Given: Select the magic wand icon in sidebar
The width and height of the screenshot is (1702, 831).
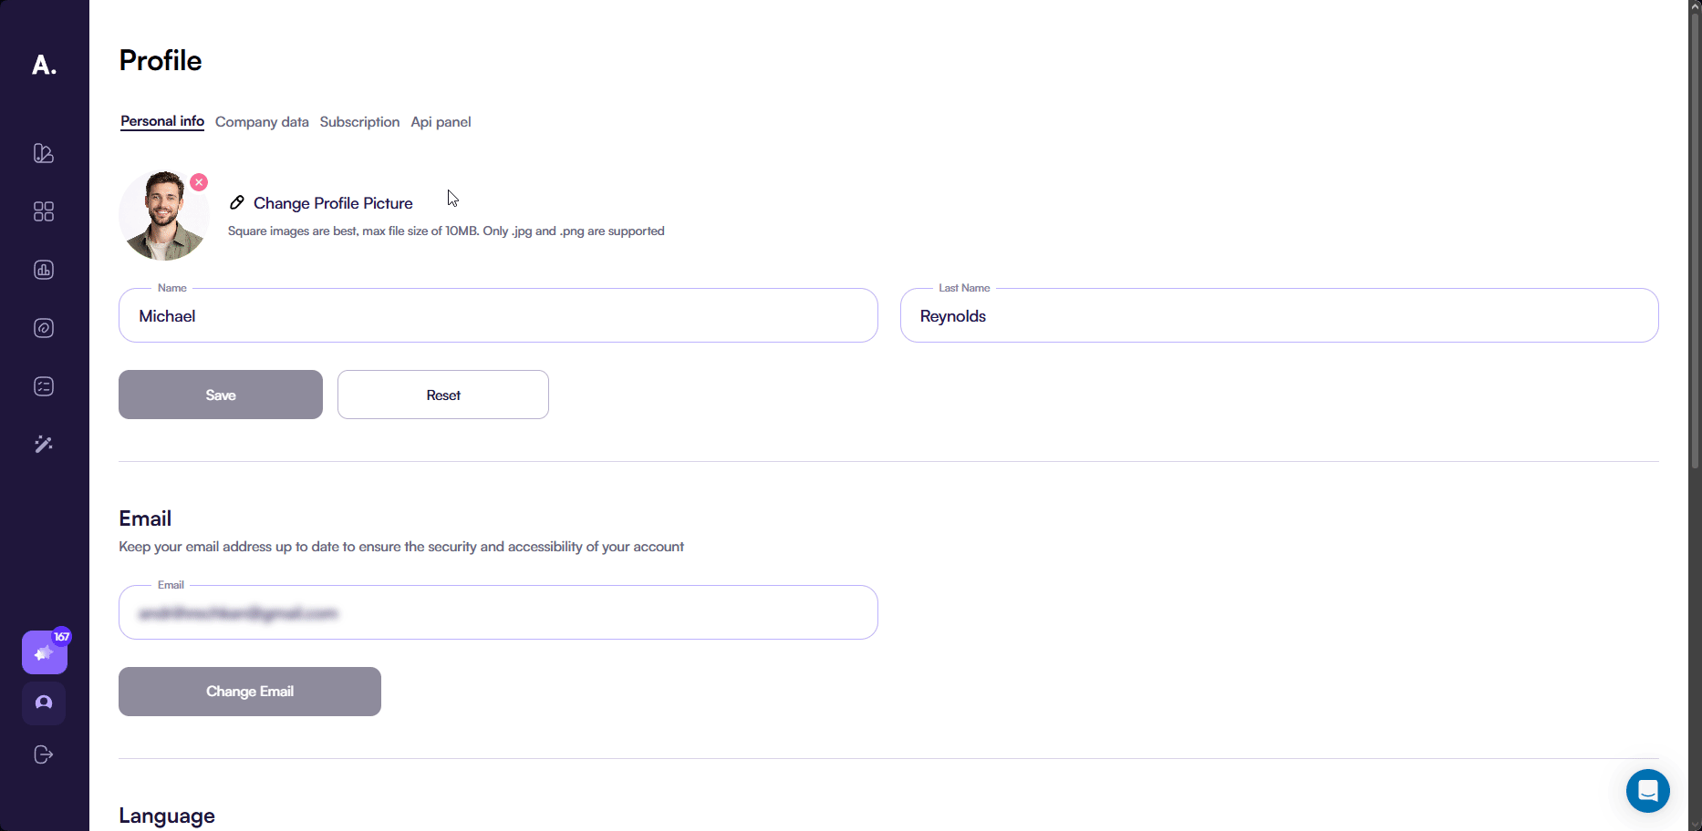Looking at the screenshot, I should (x=44, y=445).
